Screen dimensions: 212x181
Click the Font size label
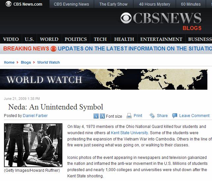tap(114, 116)
